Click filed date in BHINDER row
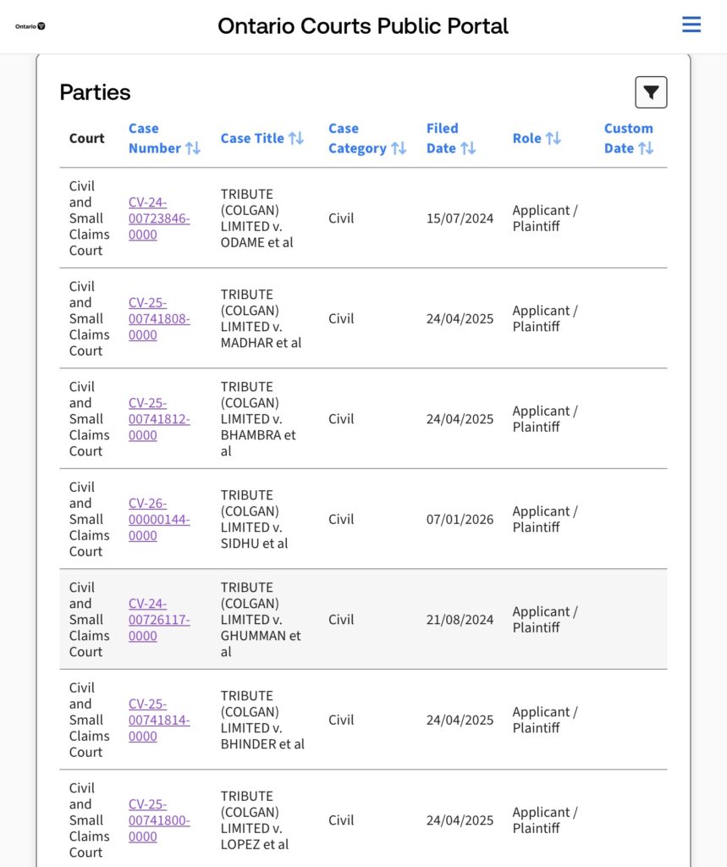Screen dimensions: 727x867 [460, 721]
